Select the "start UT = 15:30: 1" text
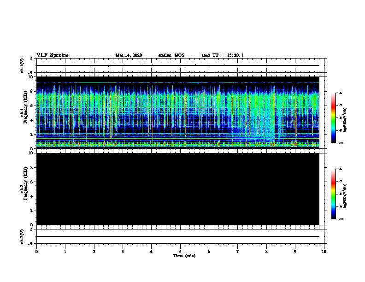Screen dimensions: 365x282 pyautogui.click(x=223, y=55)
